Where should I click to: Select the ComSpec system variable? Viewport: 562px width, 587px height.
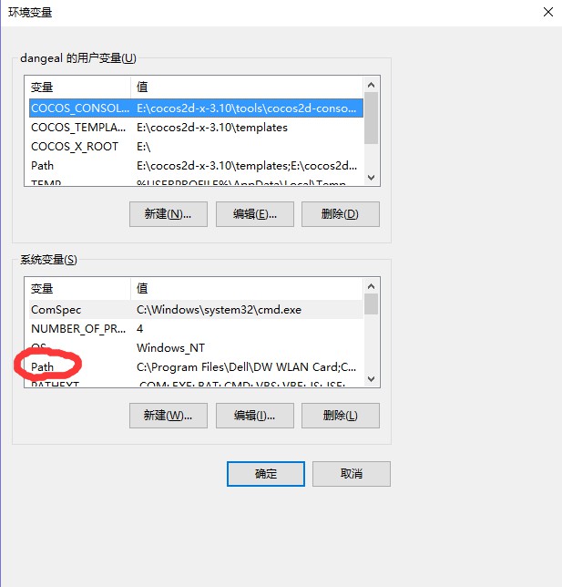coord(196,310)
